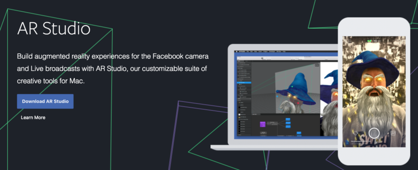Open the Help menu in AR Studio
The width and height of the screenshot is (418, 170).
[284, 52]
